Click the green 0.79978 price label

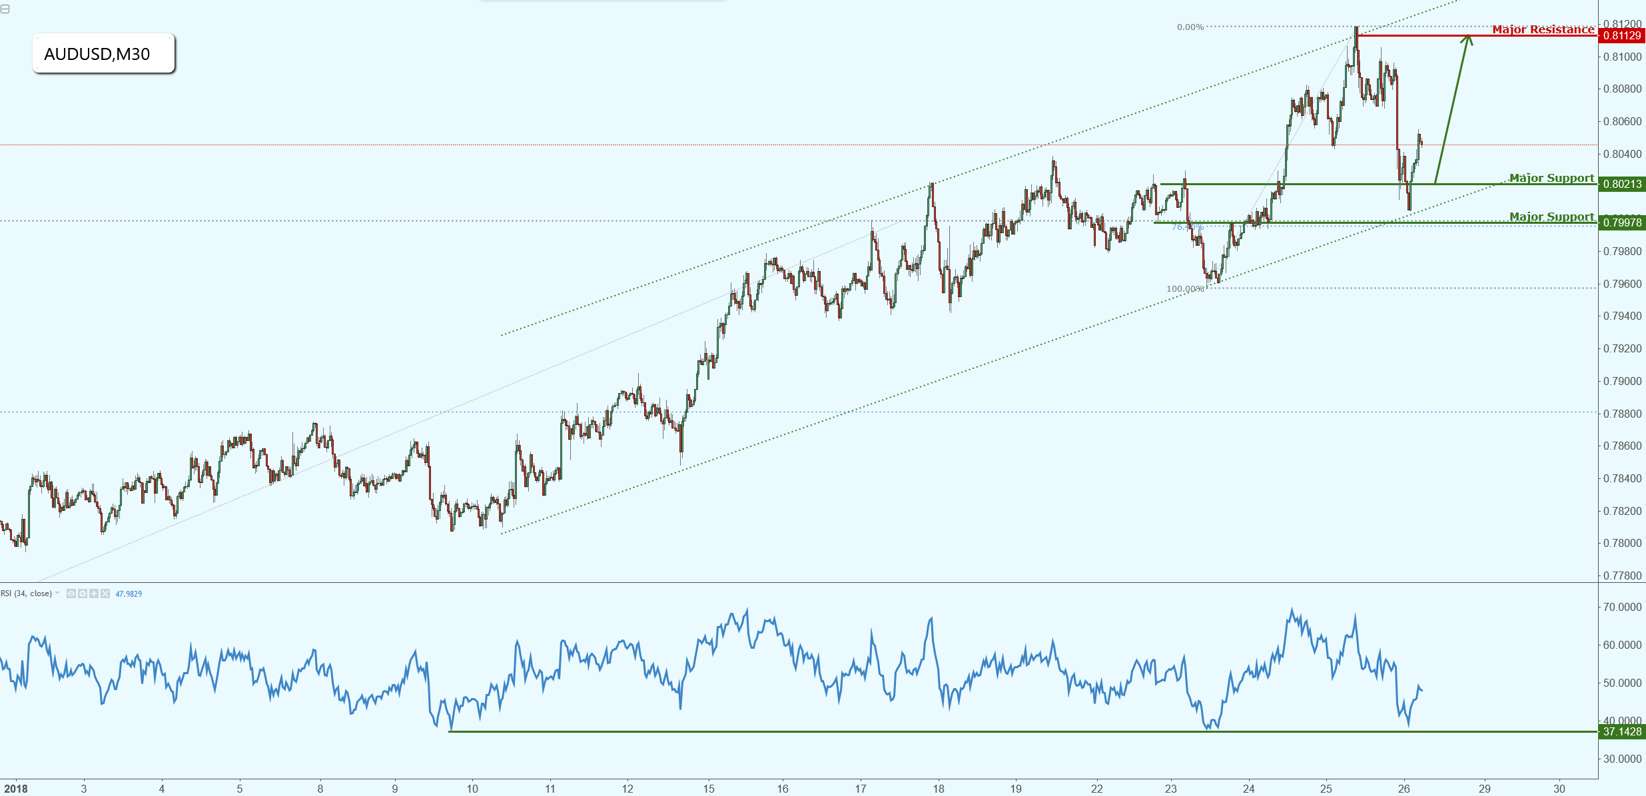pos(1622,222)
